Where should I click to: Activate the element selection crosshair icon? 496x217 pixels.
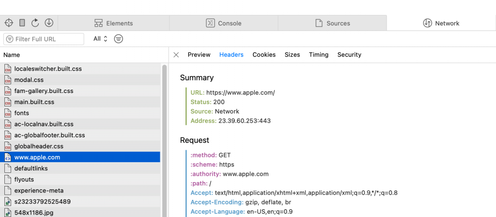pos(9,23)
